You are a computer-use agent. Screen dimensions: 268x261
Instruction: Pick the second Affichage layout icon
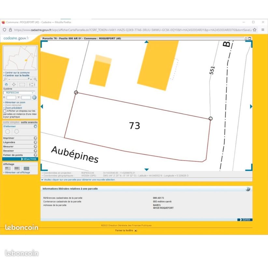click(17, 169)
